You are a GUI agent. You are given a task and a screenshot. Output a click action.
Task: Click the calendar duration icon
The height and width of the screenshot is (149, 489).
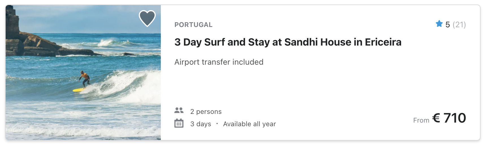(x=179, y=123)
